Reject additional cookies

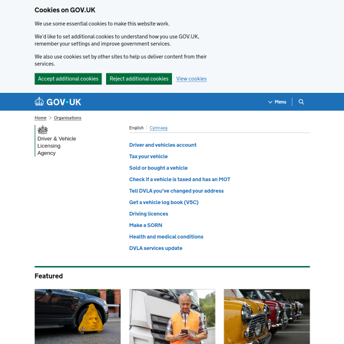tap(139, 79)
